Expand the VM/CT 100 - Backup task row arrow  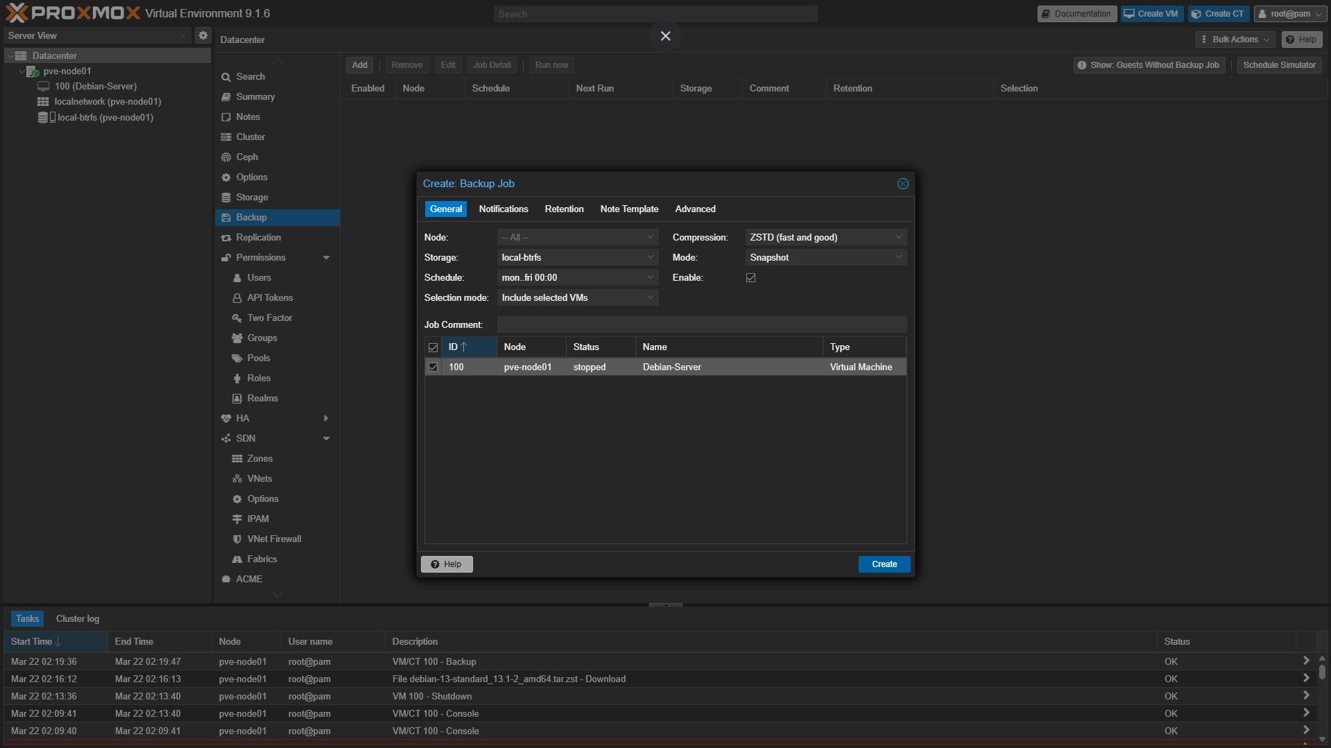(x=1306, y=661)
